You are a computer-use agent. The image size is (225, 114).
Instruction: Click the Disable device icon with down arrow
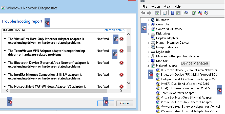pyautogui.click(x=206, y=13)
